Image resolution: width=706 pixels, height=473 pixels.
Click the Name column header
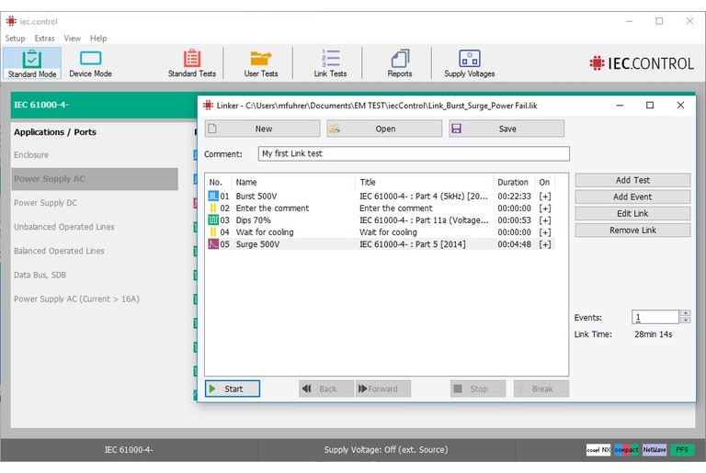293,182
